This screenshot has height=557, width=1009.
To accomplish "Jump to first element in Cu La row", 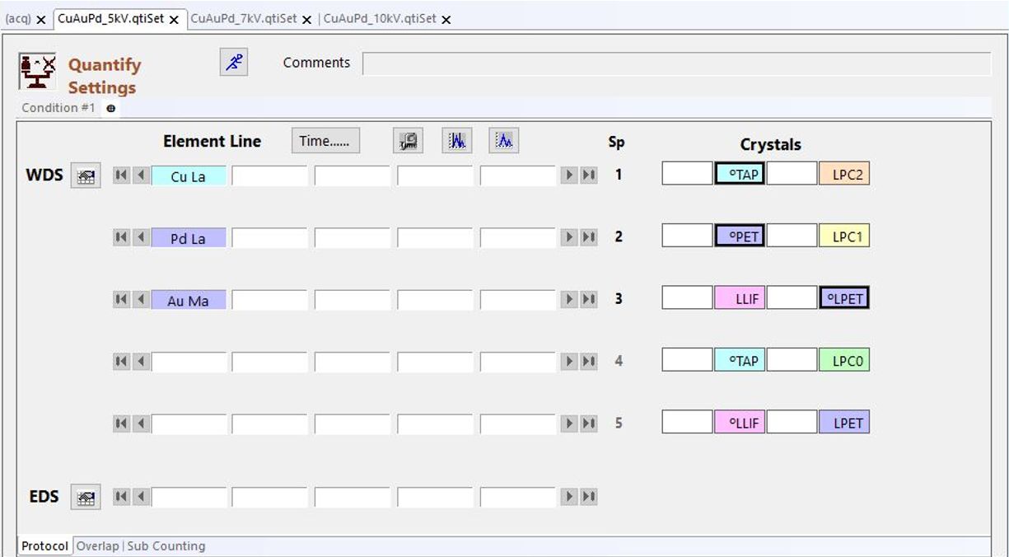I will 121,176.
